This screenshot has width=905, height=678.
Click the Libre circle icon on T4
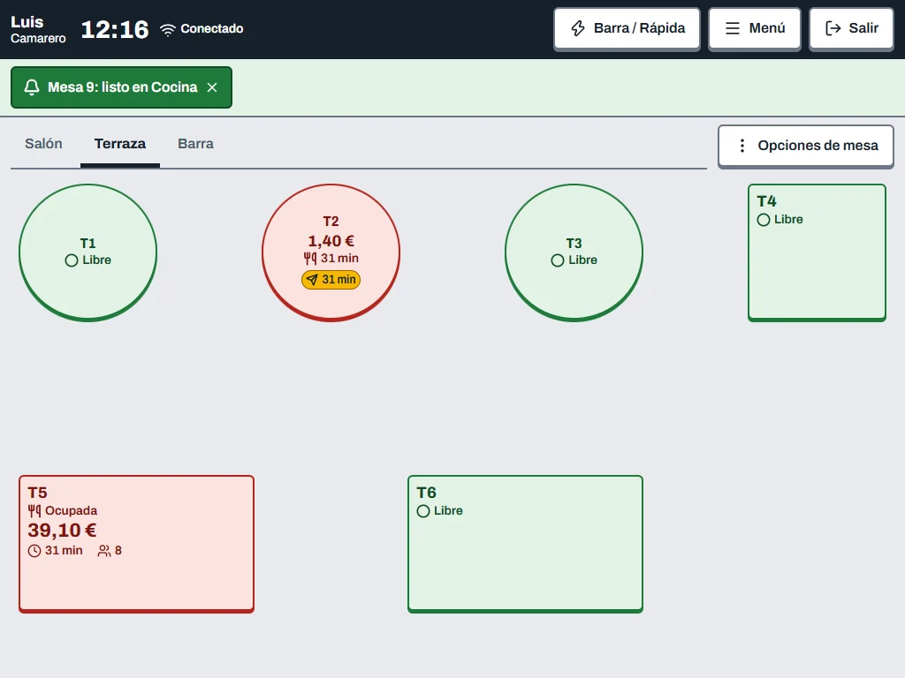(764, 220)
